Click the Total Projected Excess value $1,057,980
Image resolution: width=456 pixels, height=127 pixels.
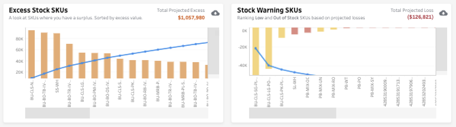192,17
